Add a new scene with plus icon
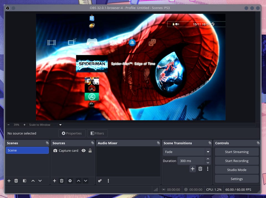Image resolution: width=266 pixels, height=198 pixels. [9, 181]
